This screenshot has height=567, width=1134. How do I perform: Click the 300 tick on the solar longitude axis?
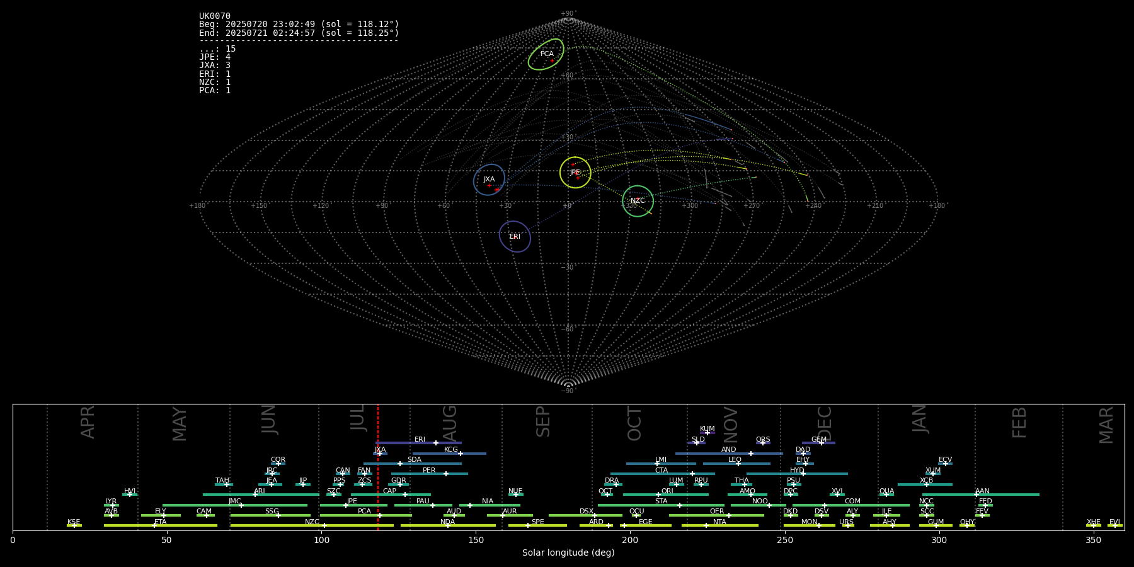coord(939,540)
